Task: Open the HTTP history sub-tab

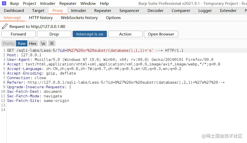Action: coord(41,18)
